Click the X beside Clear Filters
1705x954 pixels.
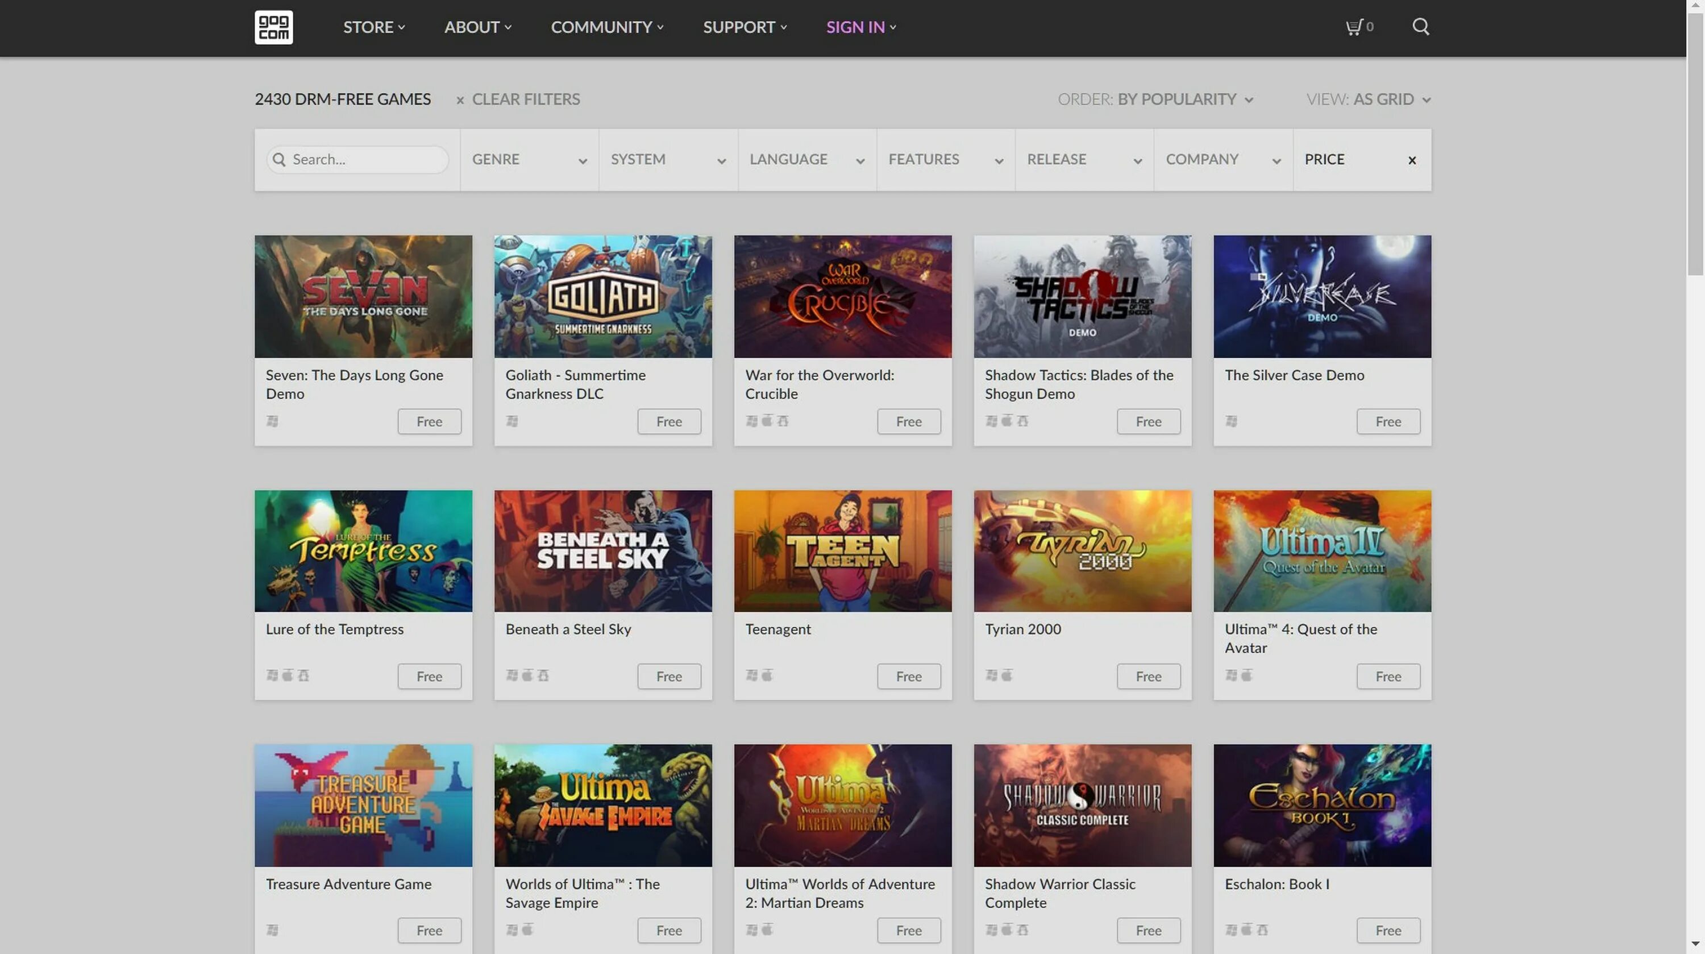point(460,100)
